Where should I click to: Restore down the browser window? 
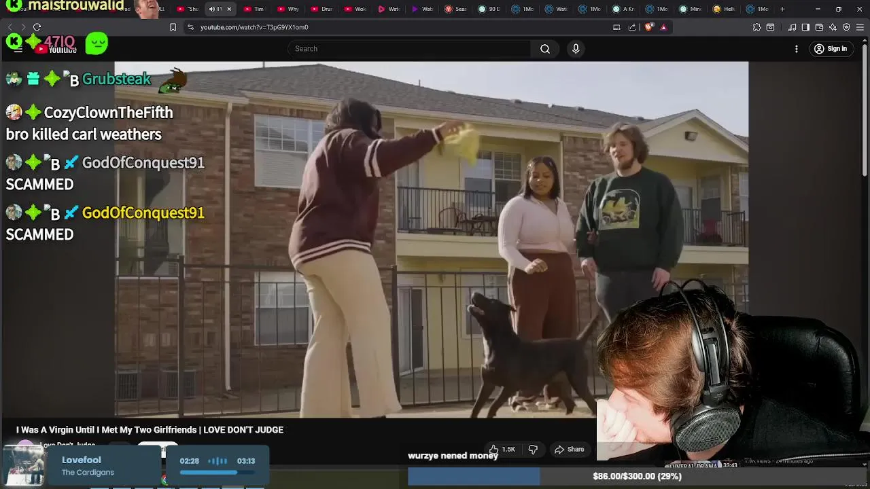coord(839,9)
